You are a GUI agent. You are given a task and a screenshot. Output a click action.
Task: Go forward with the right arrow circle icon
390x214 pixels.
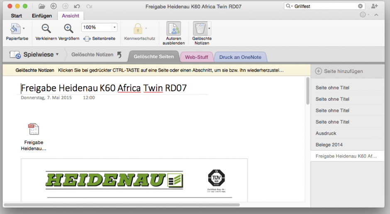point(65,6)
